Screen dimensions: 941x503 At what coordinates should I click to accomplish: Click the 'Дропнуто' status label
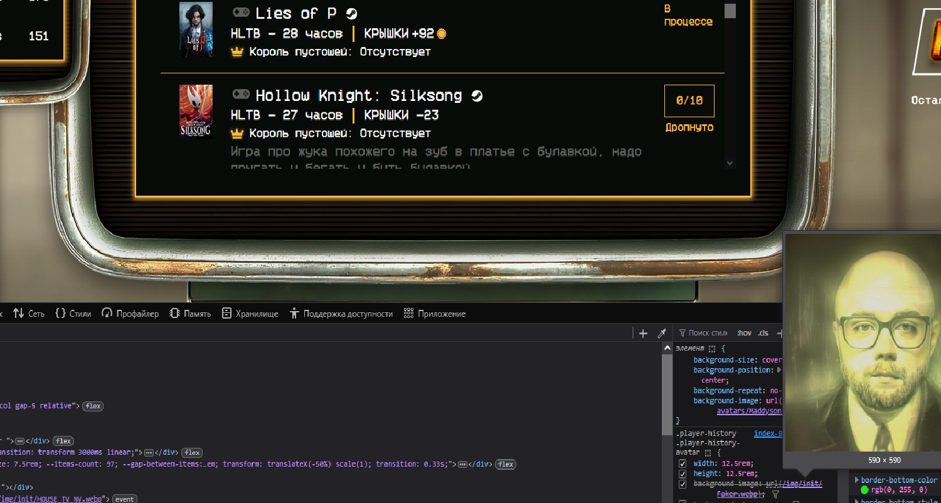(689, 127)
